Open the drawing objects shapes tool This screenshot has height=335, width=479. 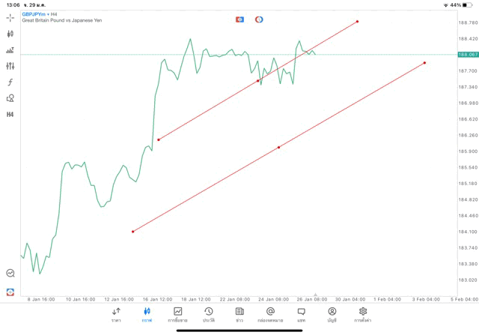10,98
